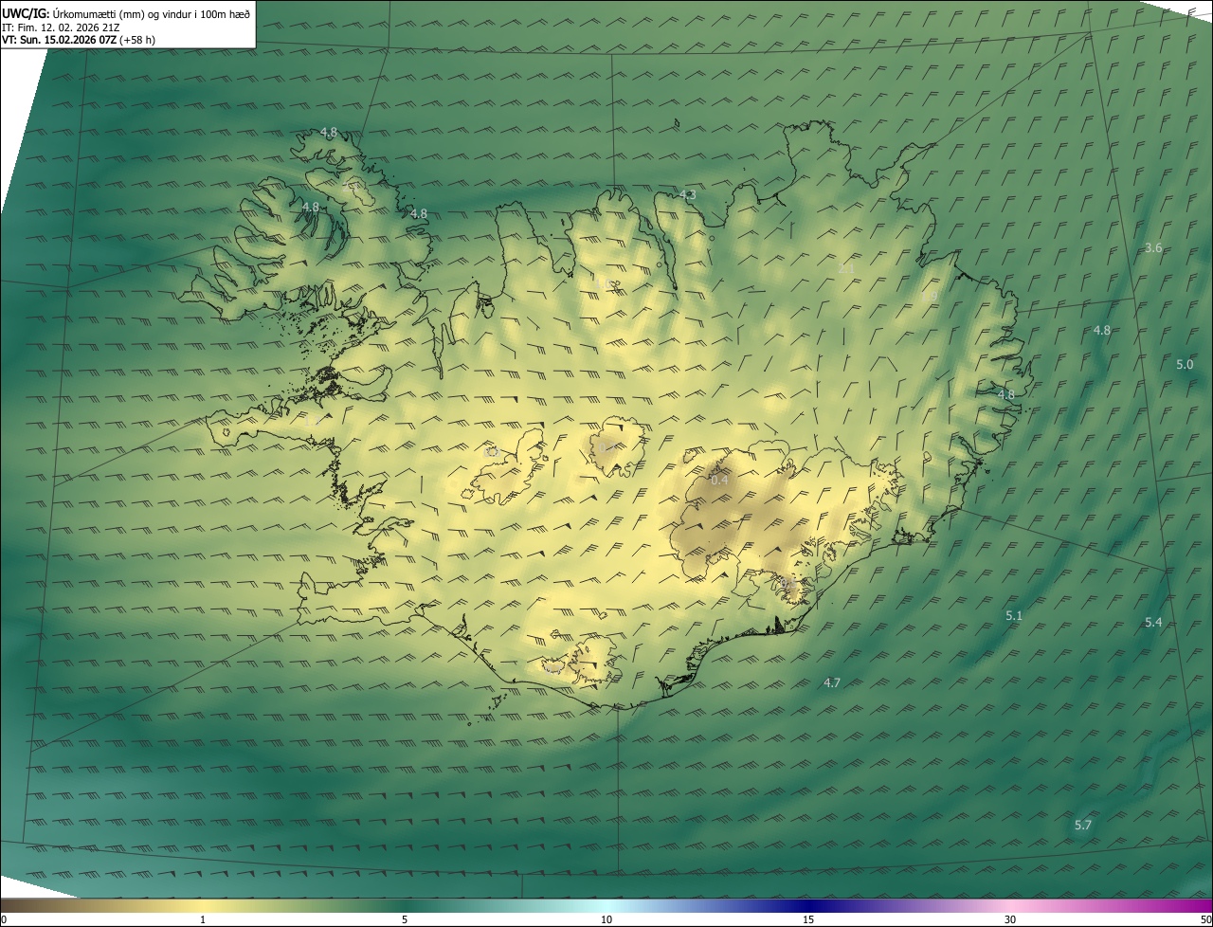Click the colorbar tick labeled 1
The height and width of the screenshot is (927, 1213).
[x=203, y=920]
